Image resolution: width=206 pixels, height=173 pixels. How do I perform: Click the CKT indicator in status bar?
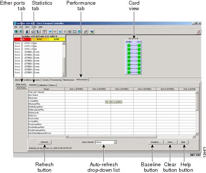click(x=198, y=155)
